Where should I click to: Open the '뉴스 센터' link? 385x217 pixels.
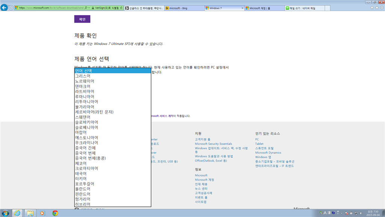(x=201, y=189)
